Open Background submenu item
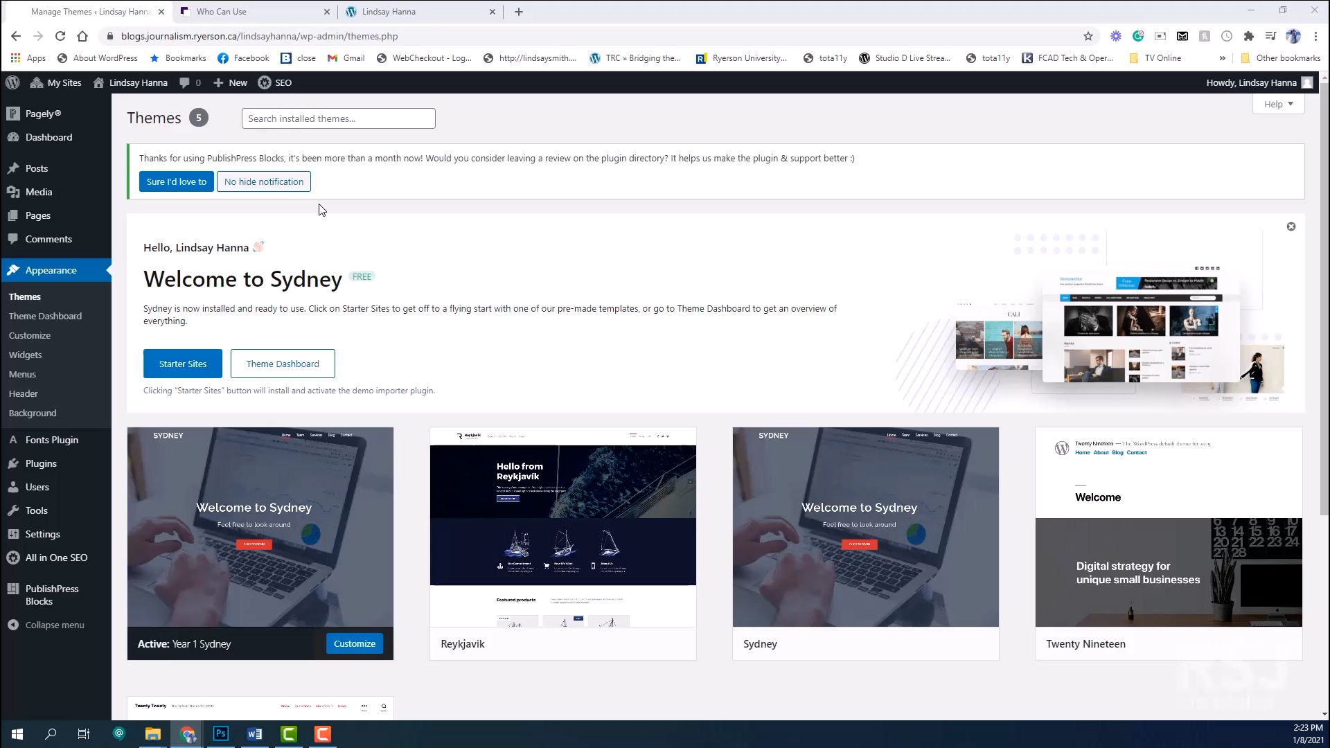The height and width of the screenshot is (748, 1330). [33, 413]
